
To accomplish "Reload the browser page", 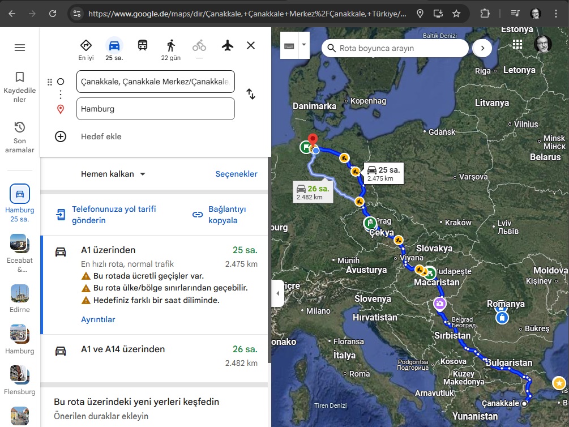I will (53, 14).
